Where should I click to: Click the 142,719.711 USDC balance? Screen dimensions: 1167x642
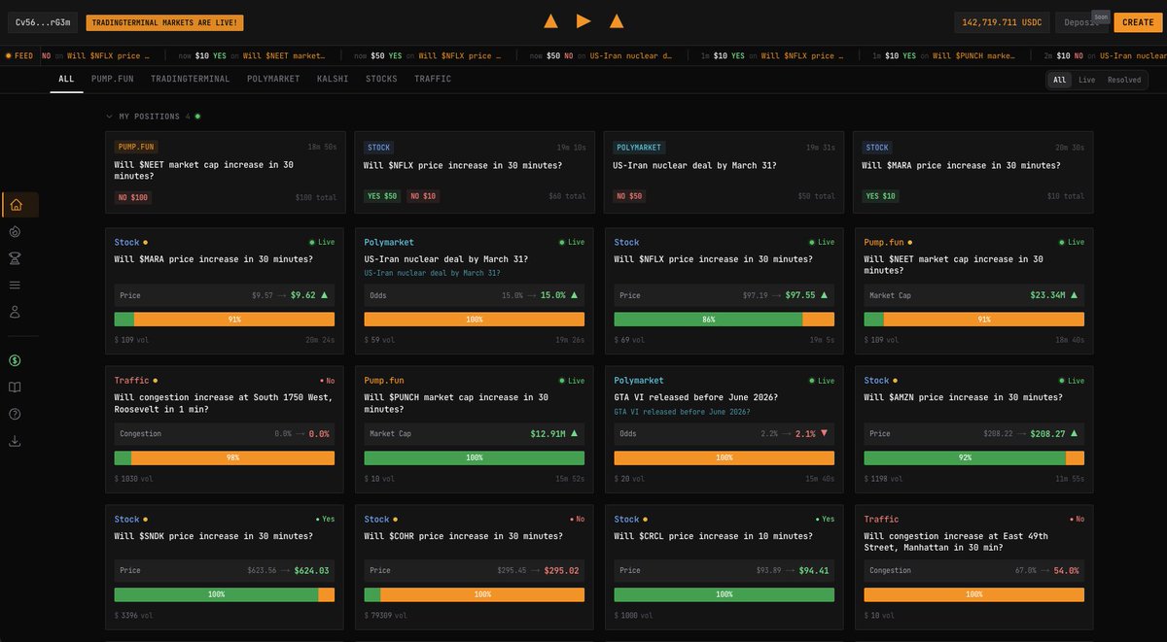(1002, 22)
